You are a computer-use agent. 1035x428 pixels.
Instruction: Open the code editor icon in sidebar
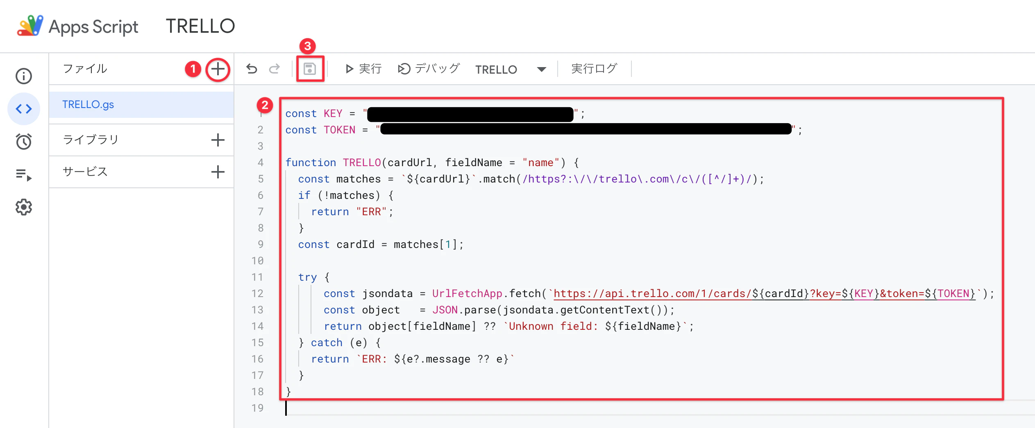[x=24, y=109]
